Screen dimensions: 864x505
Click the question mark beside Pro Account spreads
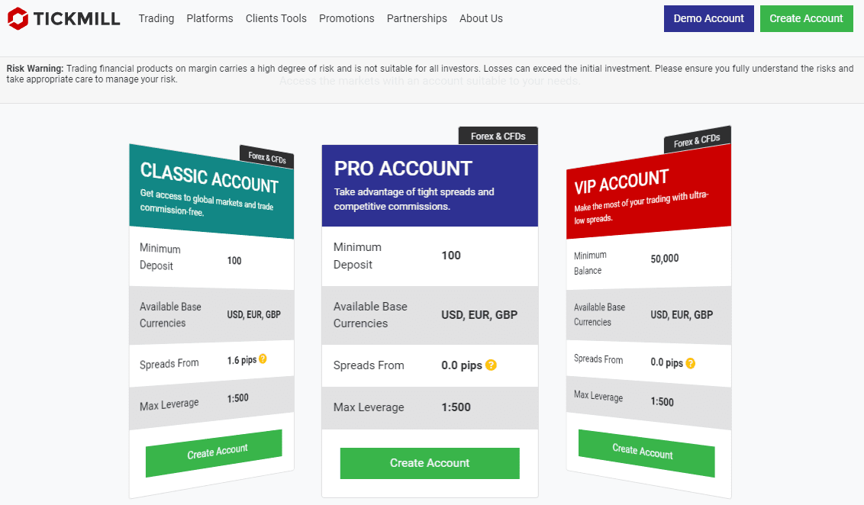[490, 365]
